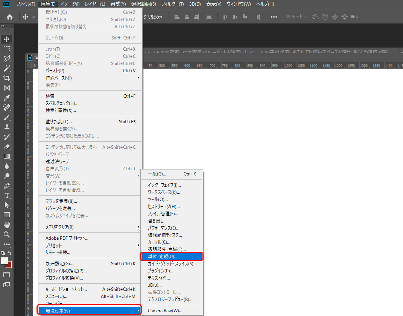The width and height of the screenshot is (403, 316).
Task: Open the レイヤー(L) menu
Action: click(95, 4)
